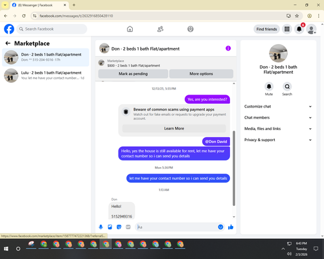The height and width of the screenshot is (259, 324).
Task: Click Mark as pending button
Action: click(133, 74)
